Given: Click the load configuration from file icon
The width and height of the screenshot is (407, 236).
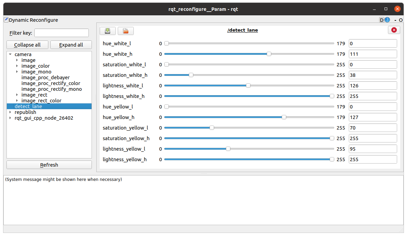Looking at the screenshot, I should [x=126, y=31].
